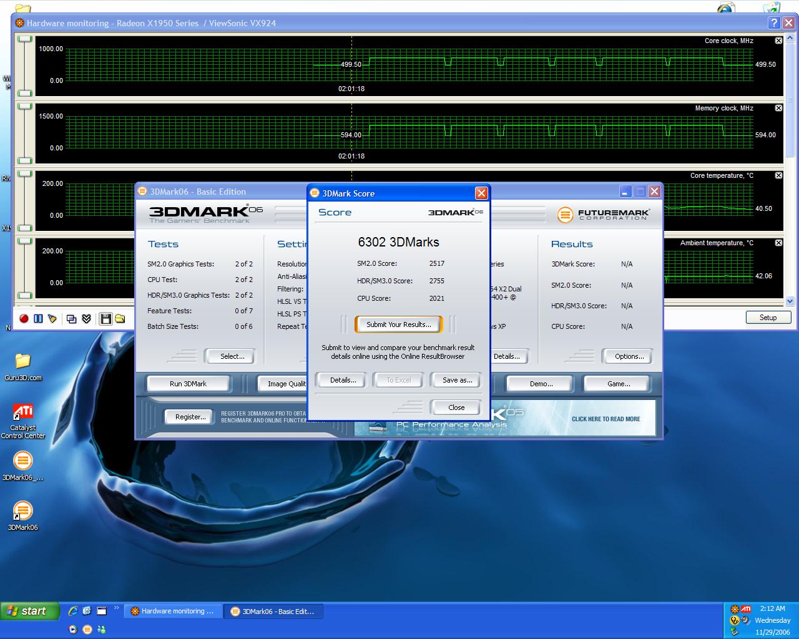Click the 6302 3DMarks score text
This screenshot has width=799, height=639.
tap(398, 242)
